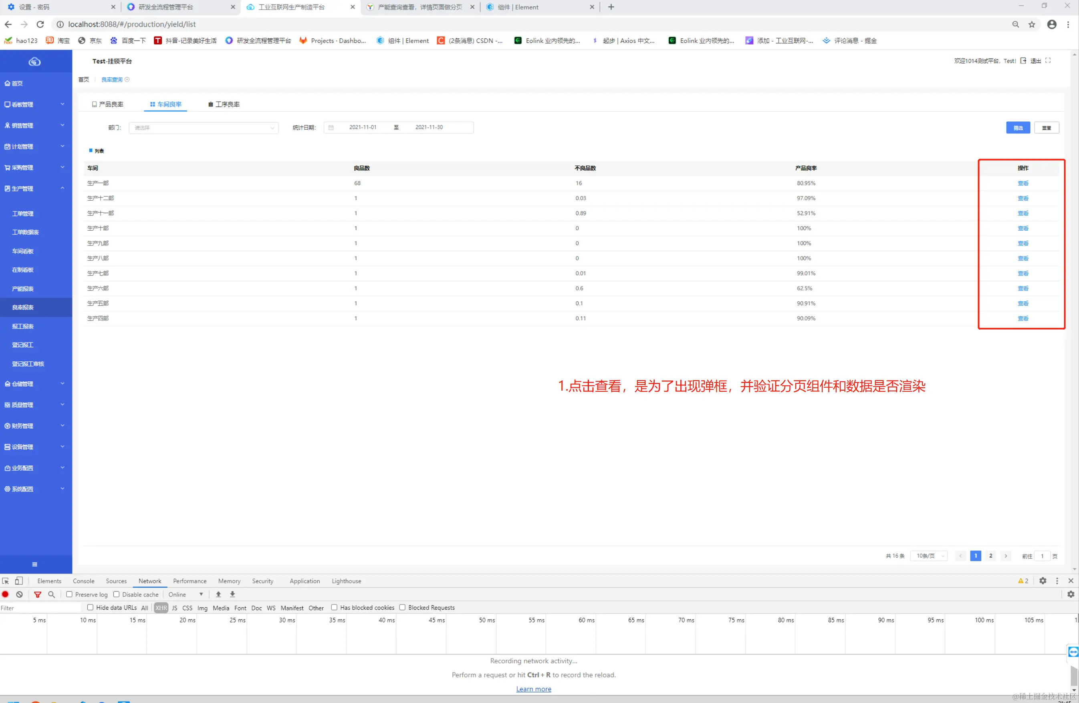The image size is (1079, 703).
Task: Open the 10条/页 page size dropdown
Action: click(x=929, y=556)
